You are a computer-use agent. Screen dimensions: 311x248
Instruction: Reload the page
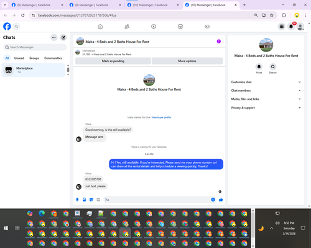point(23,15)
